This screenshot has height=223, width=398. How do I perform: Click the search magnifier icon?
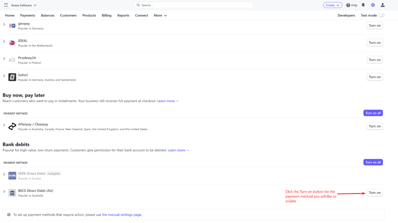coord(138,5)
